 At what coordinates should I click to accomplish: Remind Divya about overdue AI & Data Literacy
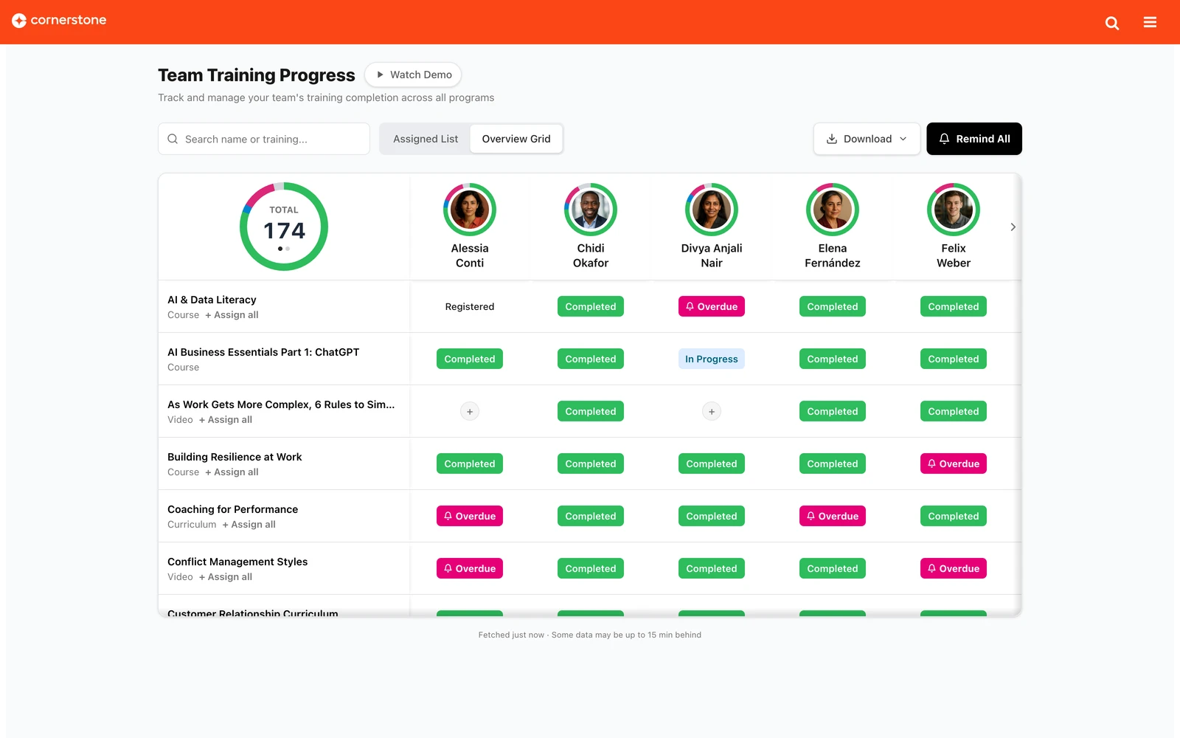[712, 307]
